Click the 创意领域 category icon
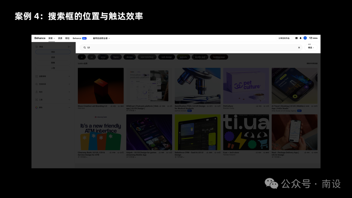 [x=37, y=76]
